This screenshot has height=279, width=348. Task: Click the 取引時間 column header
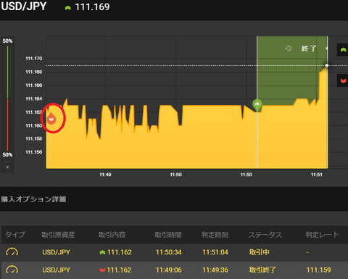point(168,235)
